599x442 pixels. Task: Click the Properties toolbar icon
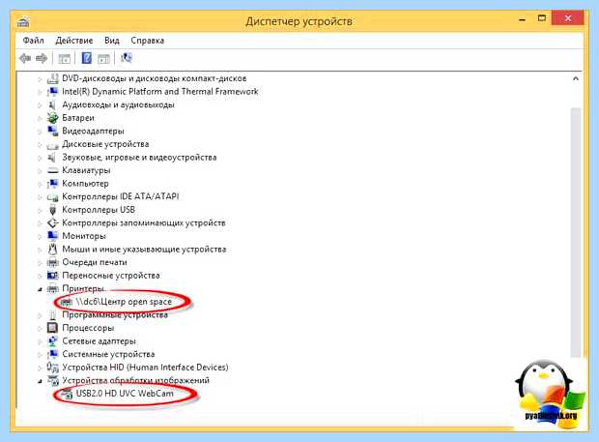point(64,58)
